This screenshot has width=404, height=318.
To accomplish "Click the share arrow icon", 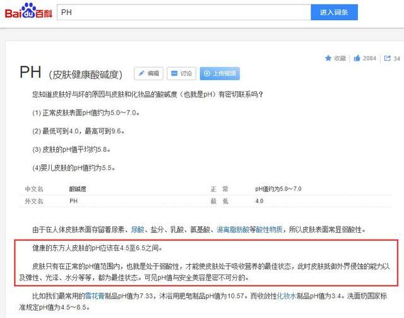I will (x=387, y=58).
